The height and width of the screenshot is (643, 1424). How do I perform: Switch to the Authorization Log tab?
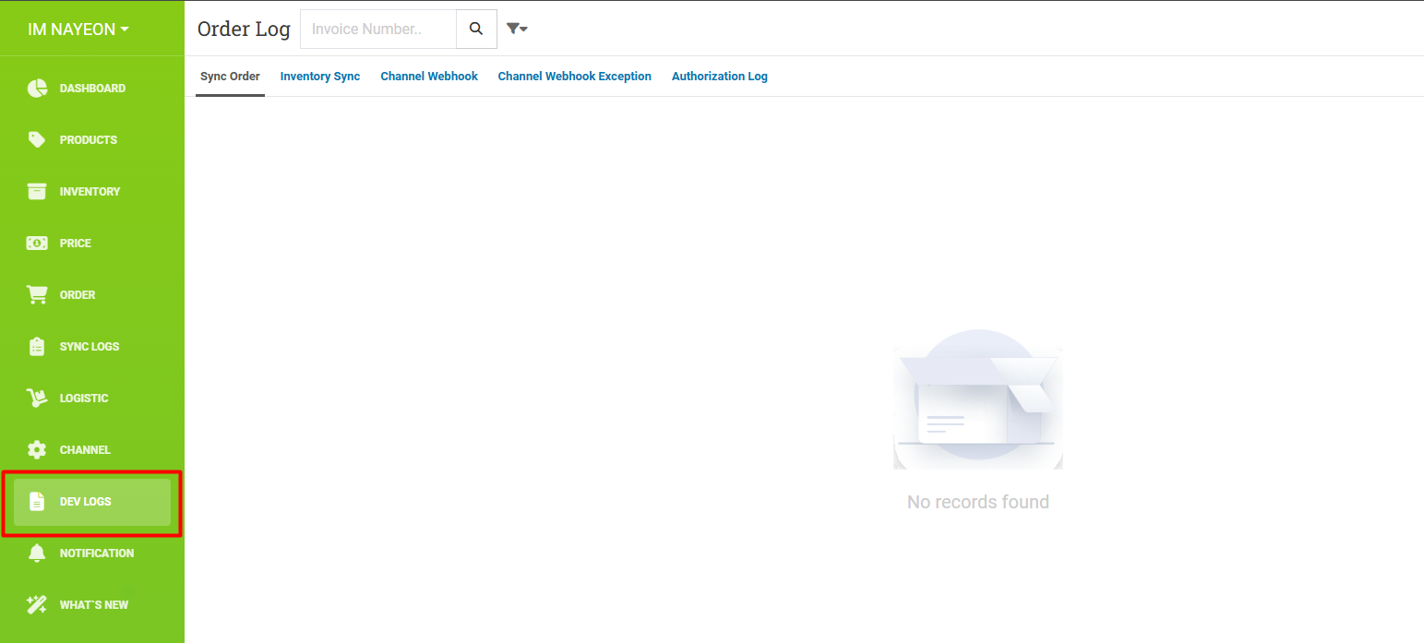[720, 77]
